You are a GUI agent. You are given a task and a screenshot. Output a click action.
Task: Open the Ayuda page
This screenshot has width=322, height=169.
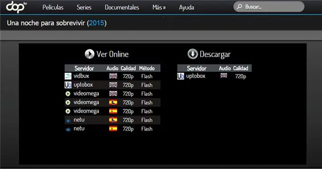click(186, 7)
